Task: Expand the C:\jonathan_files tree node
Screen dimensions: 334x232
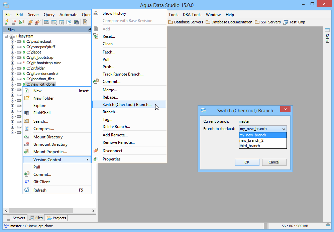Action: pyautogui.click(x=13, y=79)
